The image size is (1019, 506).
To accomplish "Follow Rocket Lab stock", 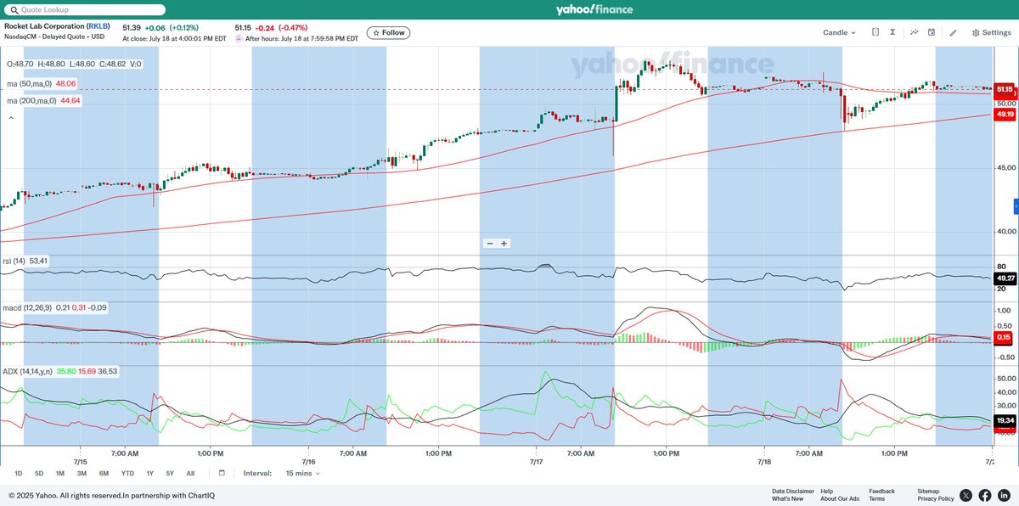I will pos(388,32).
